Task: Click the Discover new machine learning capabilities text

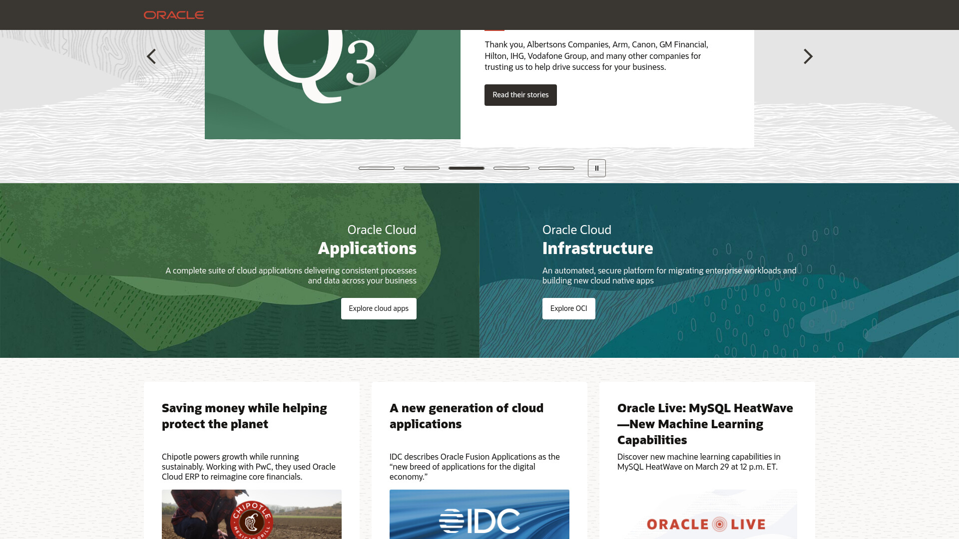Action: [x=699, y=462]
